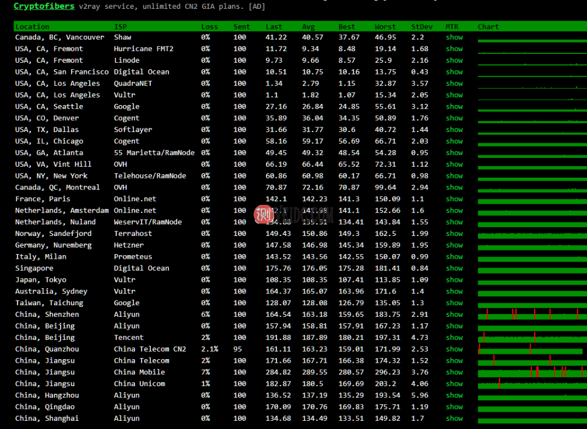Open the Cryptofibers ad link

coord(44,6)
